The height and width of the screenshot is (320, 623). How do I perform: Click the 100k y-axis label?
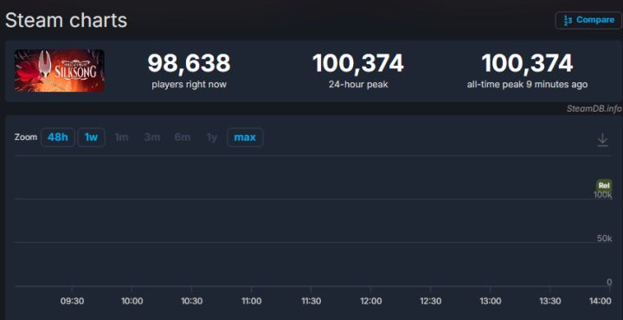tap(603, 195)
